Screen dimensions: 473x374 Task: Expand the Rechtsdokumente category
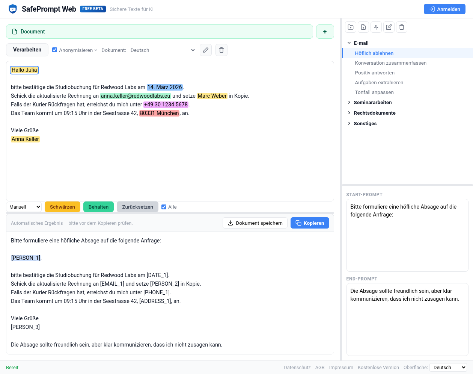pos(374,113)
